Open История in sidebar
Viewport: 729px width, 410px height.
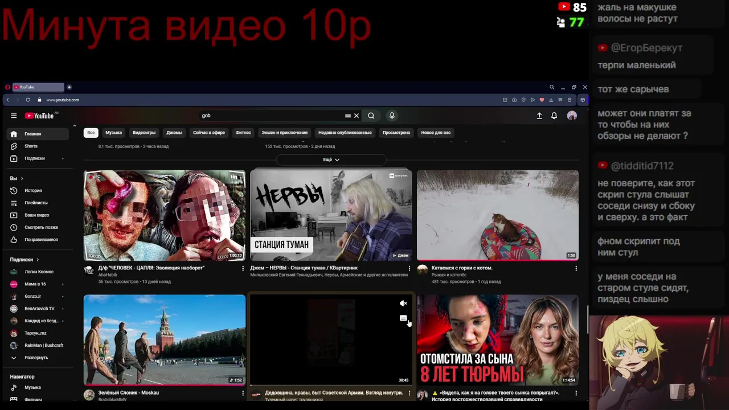[x=39, y=191]
